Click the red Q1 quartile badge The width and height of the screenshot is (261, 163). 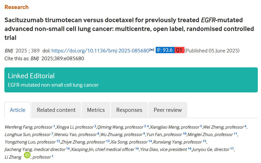click(179, 50)
